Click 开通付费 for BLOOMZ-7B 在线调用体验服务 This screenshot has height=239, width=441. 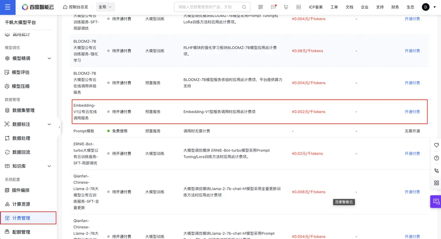[x=412, y=83]
